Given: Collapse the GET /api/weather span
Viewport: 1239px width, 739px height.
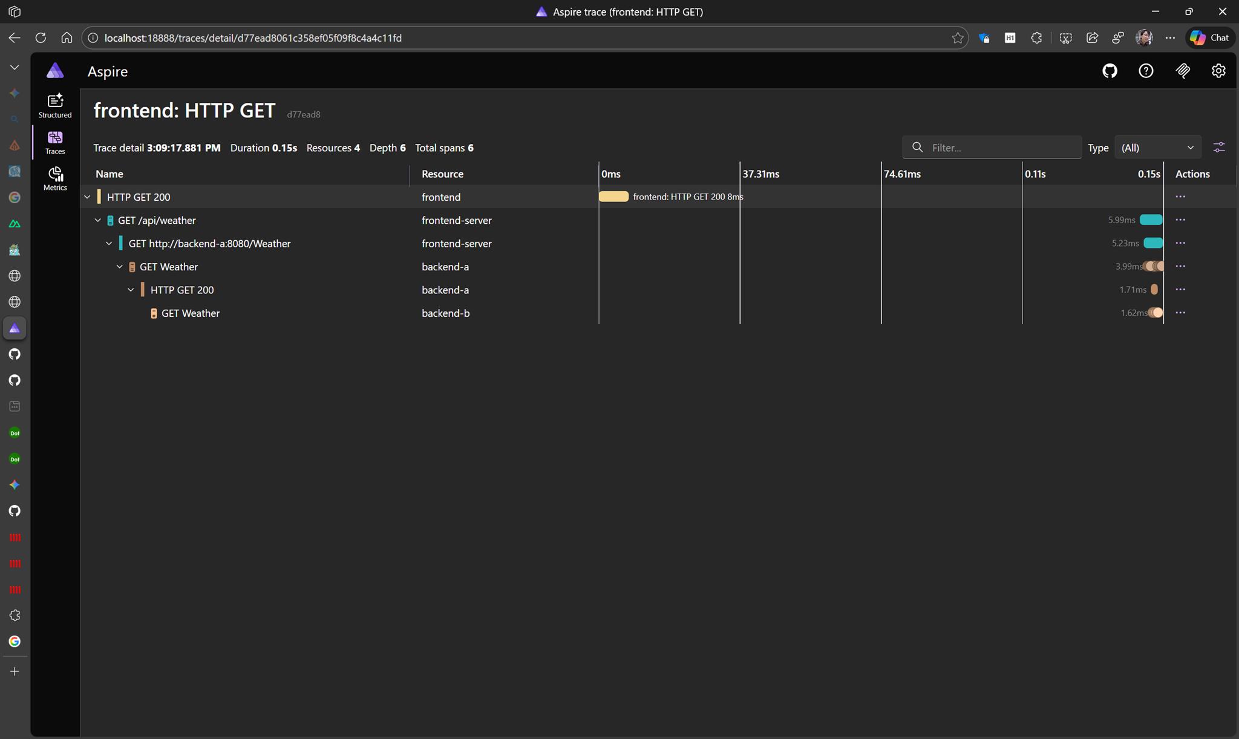Looking at the screenshot, I should [98, 221].
